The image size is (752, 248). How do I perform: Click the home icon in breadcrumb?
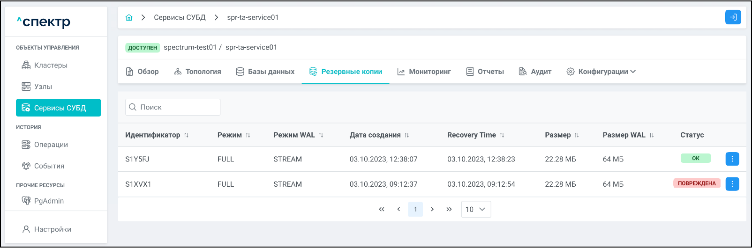pyautogui.click(x=129, y=18)
